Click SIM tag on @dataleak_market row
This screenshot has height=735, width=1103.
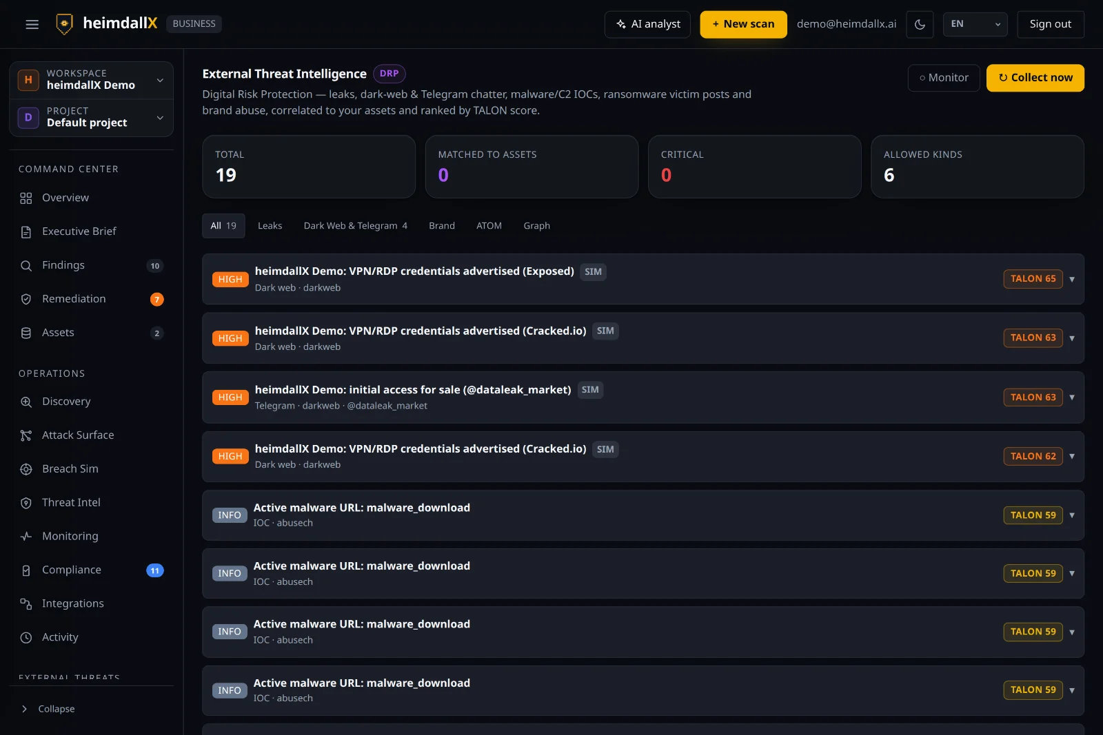(590, 390)
